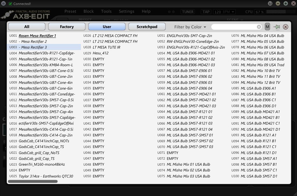Viewport: 297px width, 196px height.
Task: Open the Scene dropdown in background
Action: pyautogui.click(x=235, y=20)
